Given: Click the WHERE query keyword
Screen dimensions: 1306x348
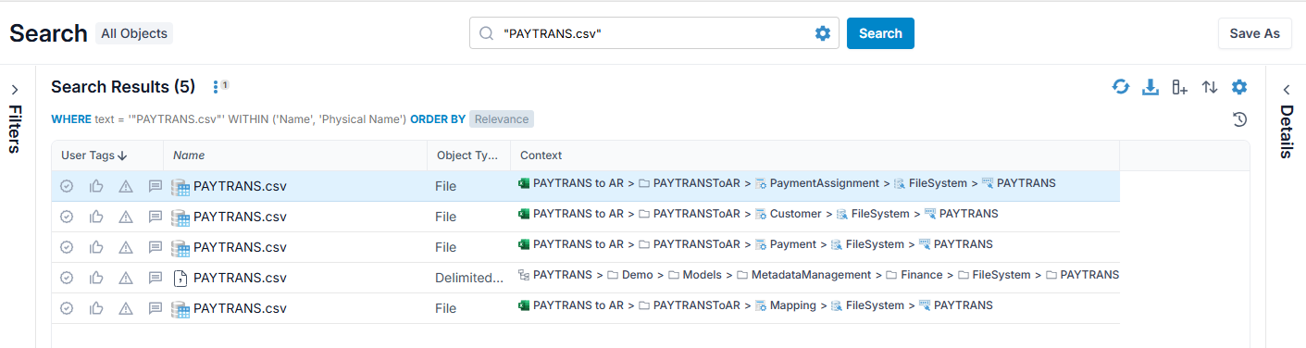Looking at the screenshot, I should 71,119.
